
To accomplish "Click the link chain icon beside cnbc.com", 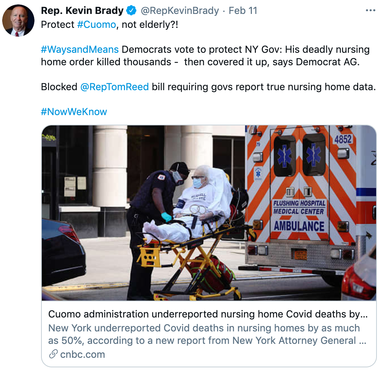I will 53,354.
